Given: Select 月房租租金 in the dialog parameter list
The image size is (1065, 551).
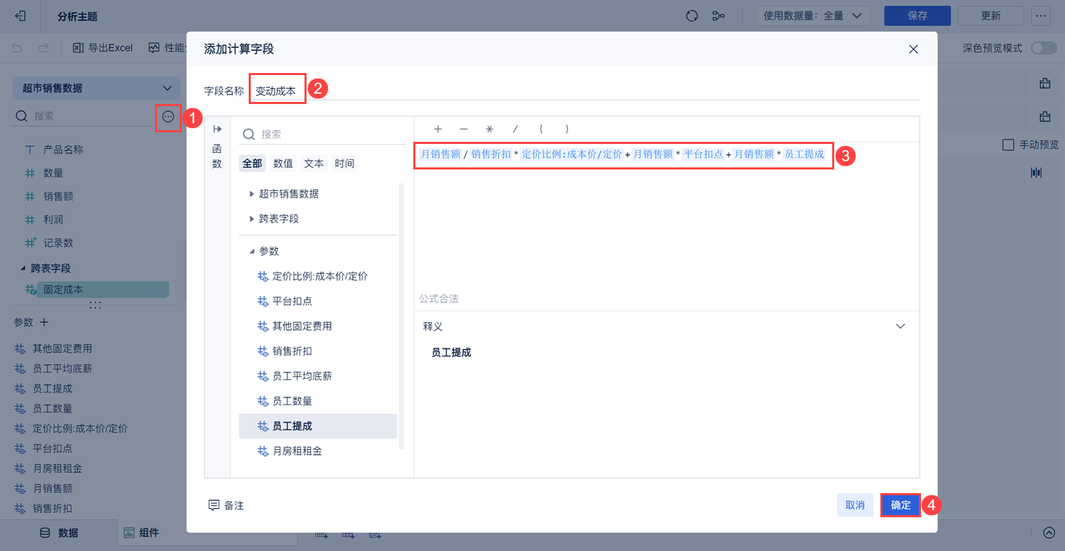Looking at the screenshot, I should (318, 451).
